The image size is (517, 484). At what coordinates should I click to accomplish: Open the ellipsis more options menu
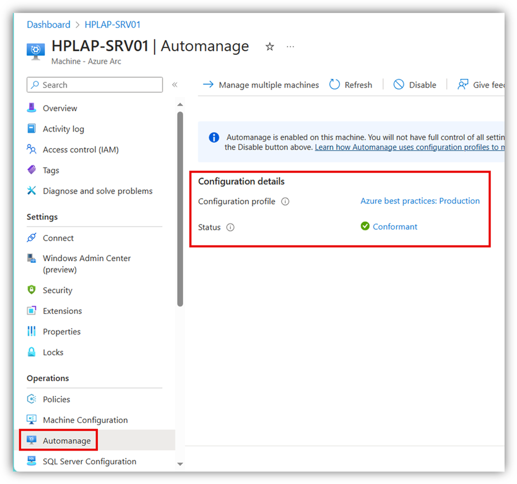(290, 47)
